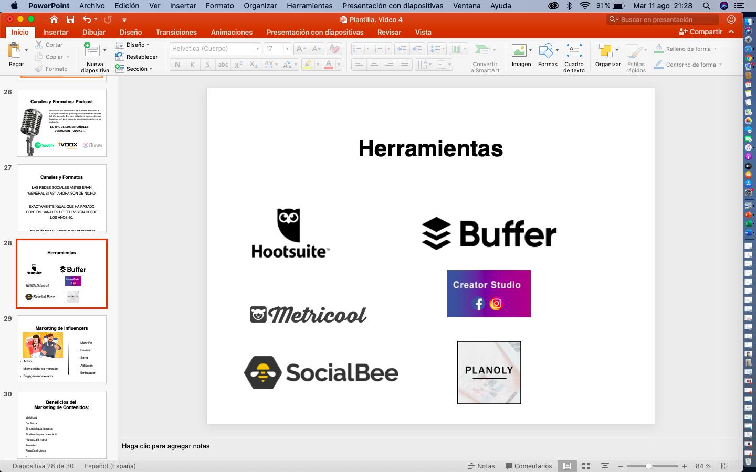The width and height of the screenshot is (756, 472).
Task: Zoom out with minus button
Action: coord(621,466)
